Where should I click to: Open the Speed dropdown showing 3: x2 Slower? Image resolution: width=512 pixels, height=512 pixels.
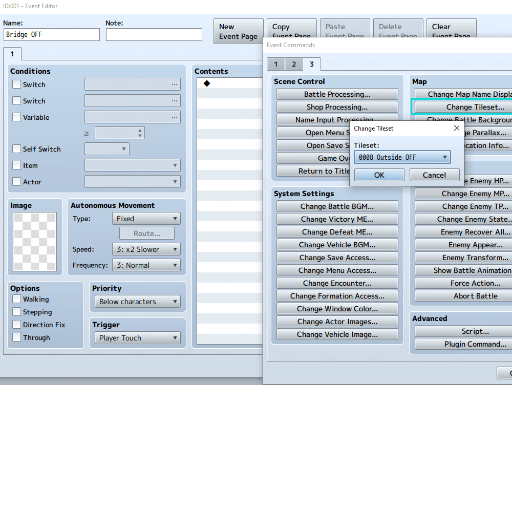click(x=146, y=249)
